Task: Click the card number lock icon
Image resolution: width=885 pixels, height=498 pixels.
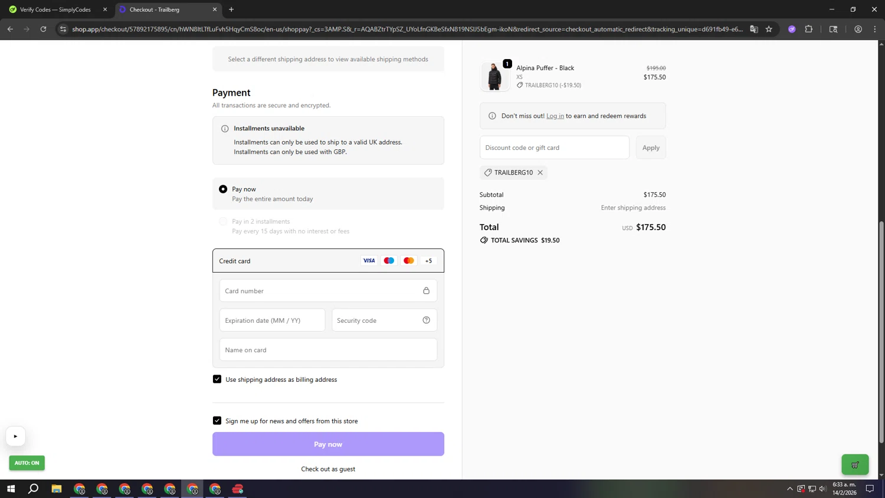Action: (x=426, y=290)
